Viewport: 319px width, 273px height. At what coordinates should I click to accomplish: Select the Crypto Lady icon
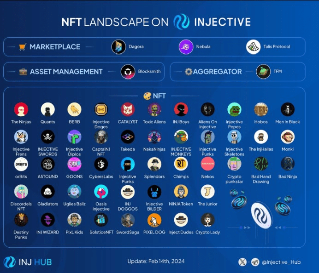[208, 220]
